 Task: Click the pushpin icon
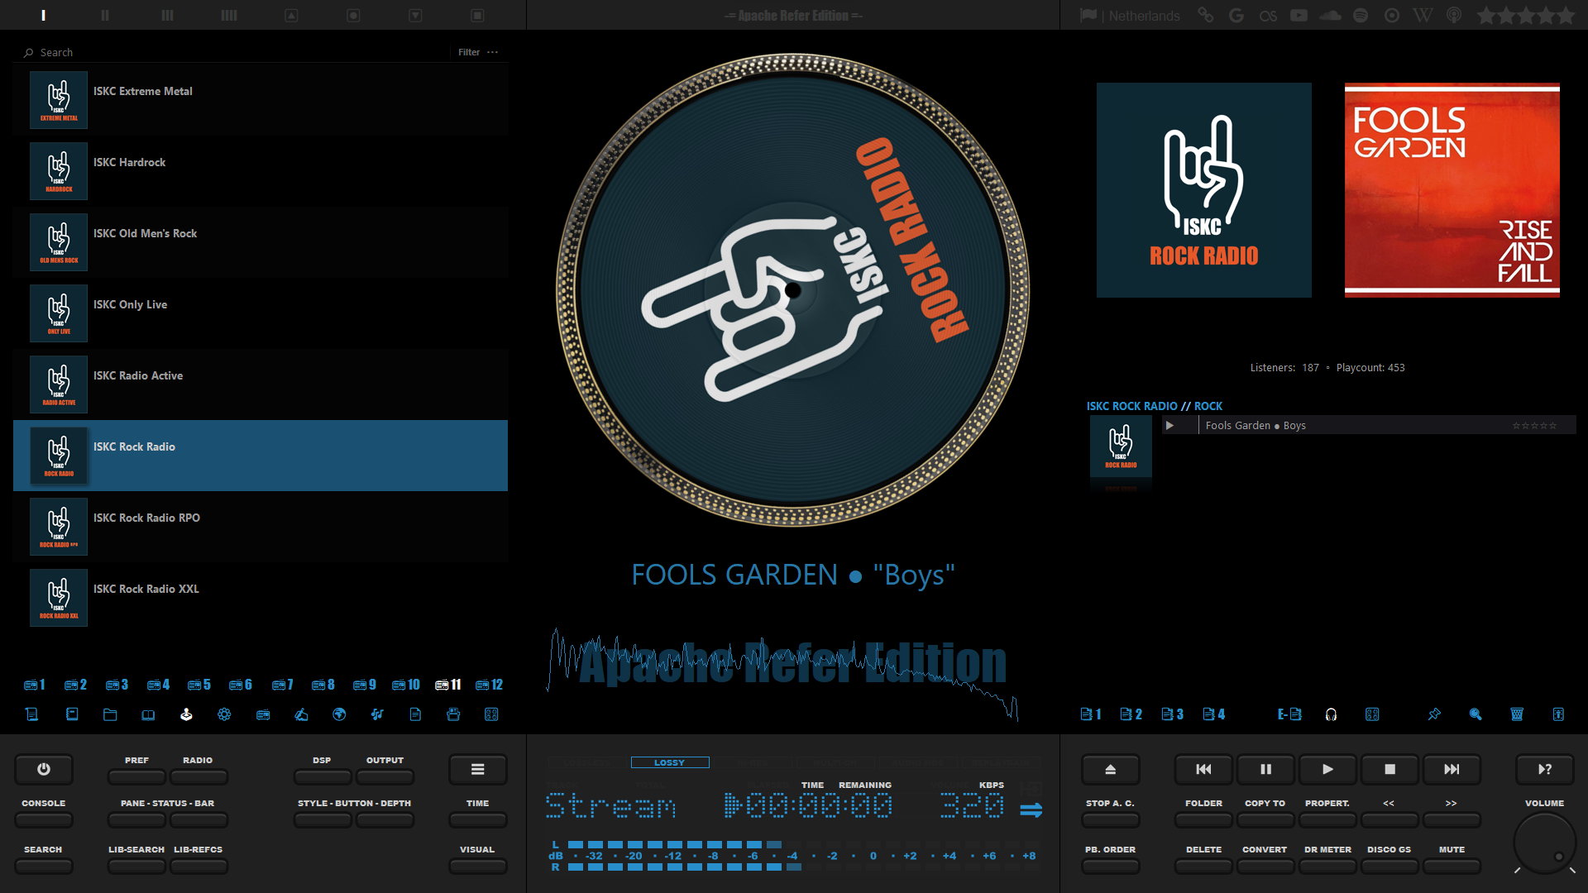(1434, 714)
